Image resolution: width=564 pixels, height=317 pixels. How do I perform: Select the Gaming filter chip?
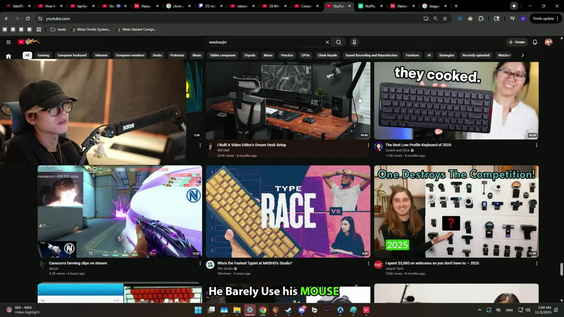coord(43,55)
